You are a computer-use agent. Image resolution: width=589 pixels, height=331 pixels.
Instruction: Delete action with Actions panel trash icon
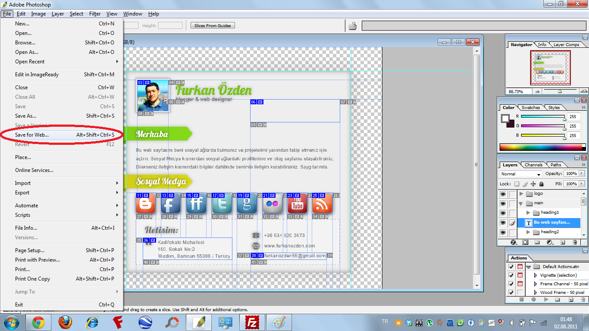pyautogui.click(x=583, y=299)
